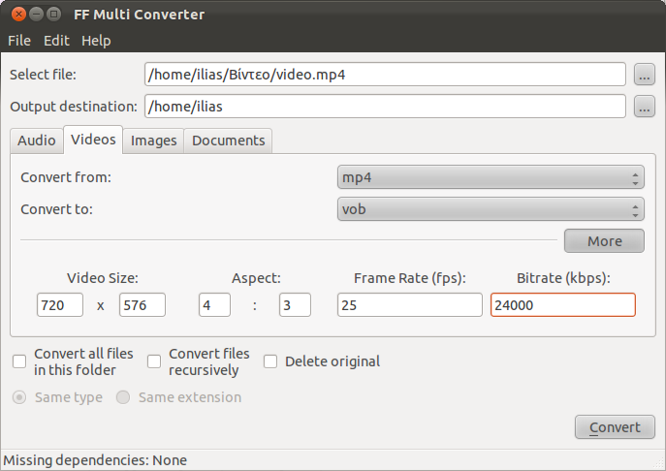The image size is (666, 471).
Task: Switch to the Images tab
Action: coord(153,141)
